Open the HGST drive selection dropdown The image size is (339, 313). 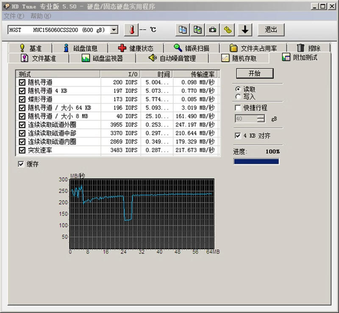point(114,30)
